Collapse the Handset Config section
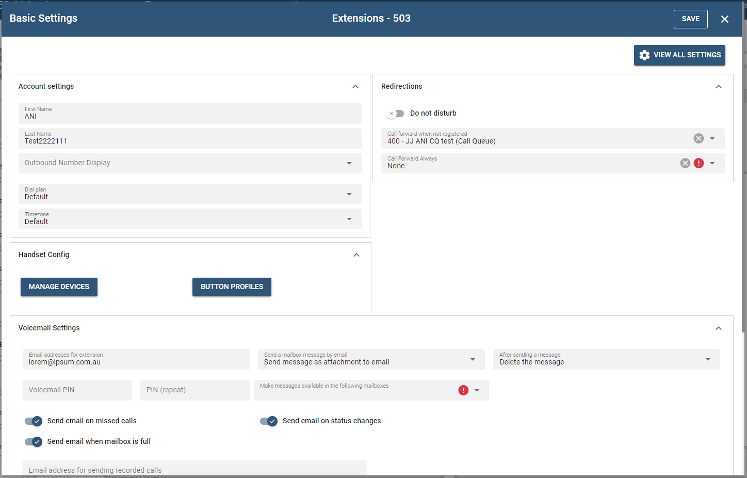Screen dimensions: 747x478 pos(356,255)
